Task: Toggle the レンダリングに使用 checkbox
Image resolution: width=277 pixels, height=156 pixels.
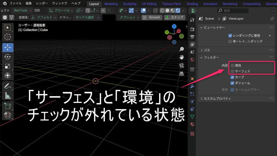Action: click(230, 35)
